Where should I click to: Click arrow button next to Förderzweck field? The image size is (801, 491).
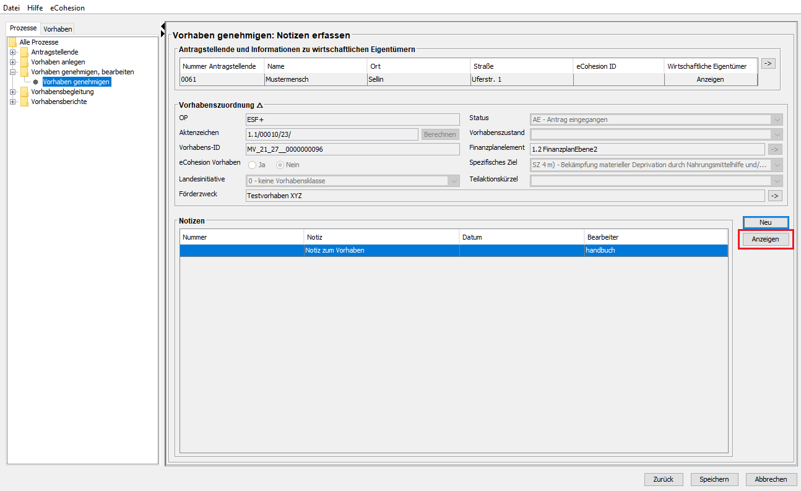[x=775, y=196]
